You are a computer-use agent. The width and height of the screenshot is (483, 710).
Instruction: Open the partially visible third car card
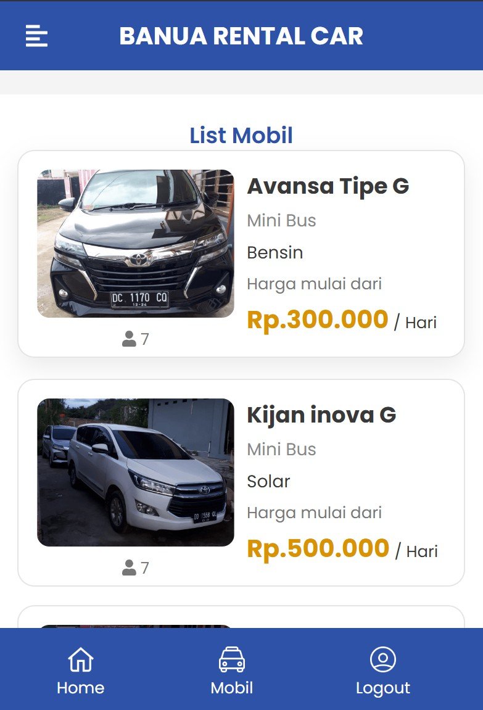click(x=241, y=618)
